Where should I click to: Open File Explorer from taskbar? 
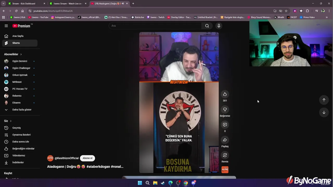pos(155,183)
